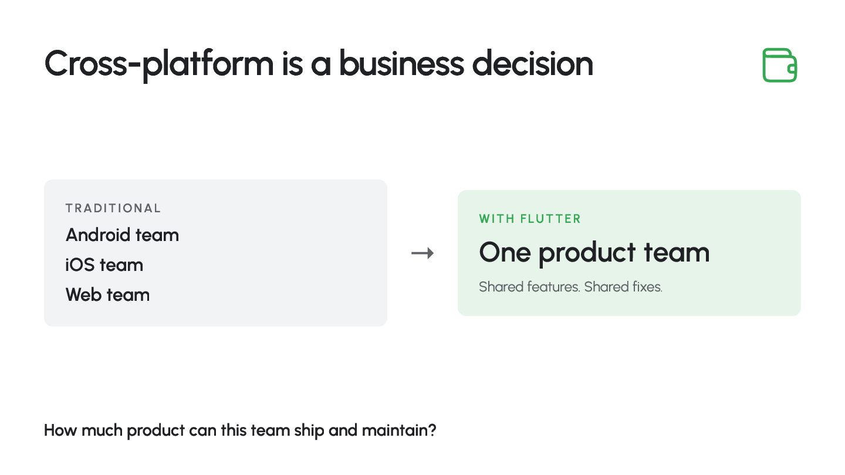Select the 'iOS team' line
This screenshot has height=475, width=845.
click(104, 265)
